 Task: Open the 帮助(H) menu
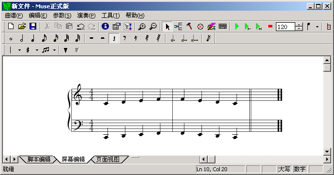pos(135,16)
